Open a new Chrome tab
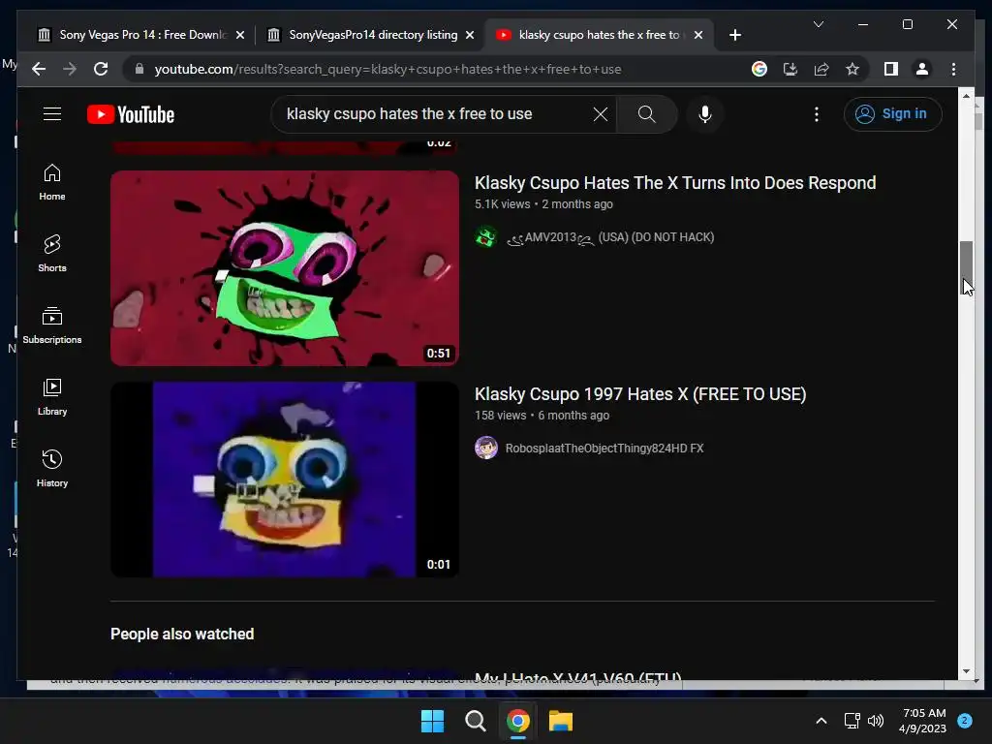This screenshot has height=744, width=992. pyautogui.click(x=734, y=35)
